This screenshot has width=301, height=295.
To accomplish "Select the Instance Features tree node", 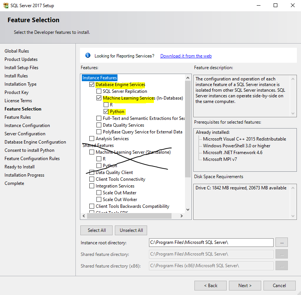I will coord(99,78).
